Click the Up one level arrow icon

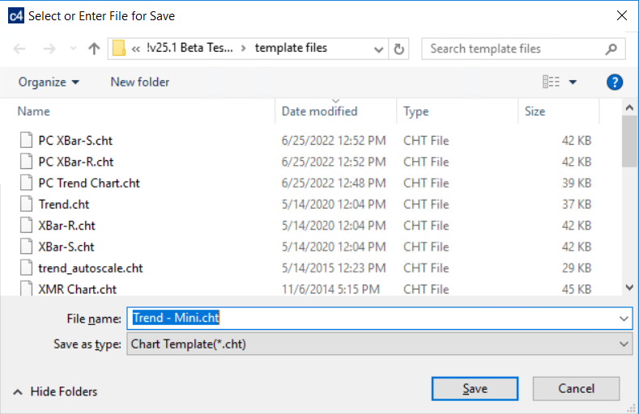pyautogui.click(x=94, y=49)
